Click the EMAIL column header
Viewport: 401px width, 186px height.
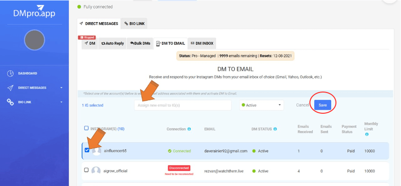click(210, 129)
